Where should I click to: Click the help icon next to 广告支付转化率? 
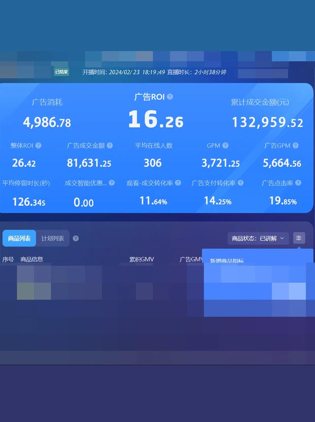(x=241, y=183)
